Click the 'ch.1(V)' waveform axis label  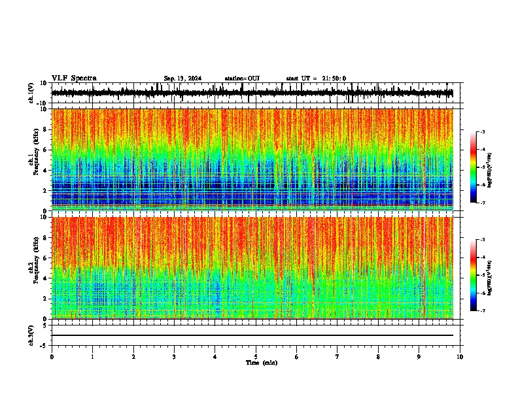(x=31, y=93)
